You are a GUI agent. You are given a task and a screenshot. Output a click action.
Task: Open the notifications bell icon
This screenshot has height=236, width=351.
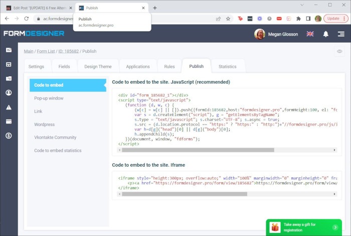326,34
